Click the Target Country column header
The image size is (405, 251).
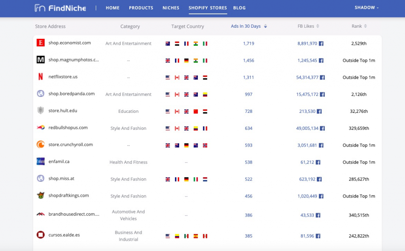(187, 27)
